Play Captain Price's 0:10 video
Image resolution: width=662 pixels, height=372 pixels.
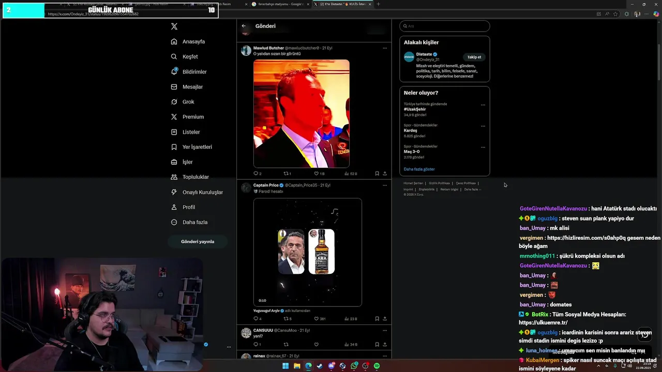308,252
